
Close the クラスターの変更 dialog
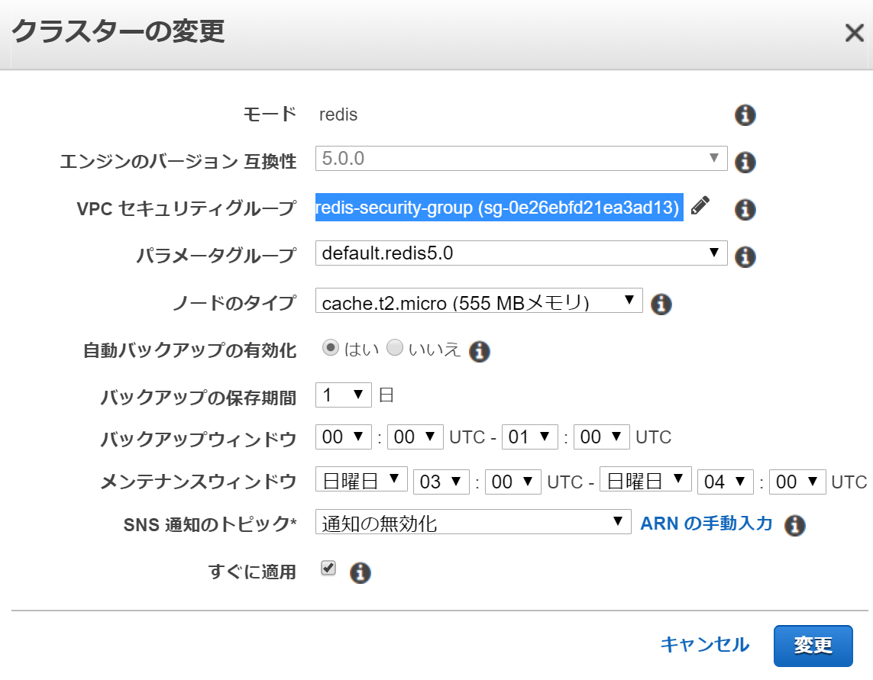click(x=853, y=33)
